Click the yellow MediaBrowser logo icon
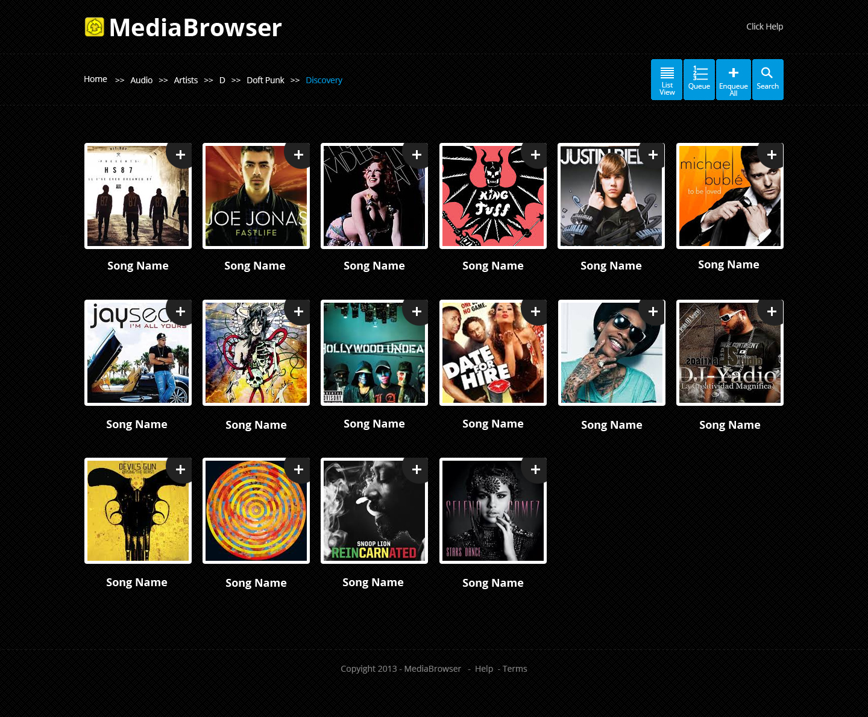This screenshot has width=868, height=717. pyautogui.click(x=95, y=27)
